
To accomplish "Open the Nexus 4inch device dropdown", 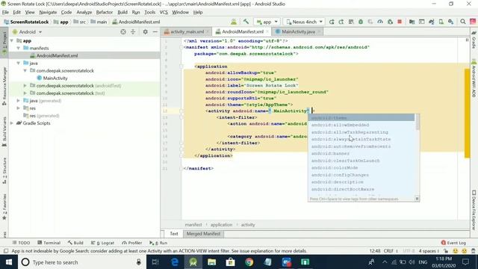I will pos(304,22).
